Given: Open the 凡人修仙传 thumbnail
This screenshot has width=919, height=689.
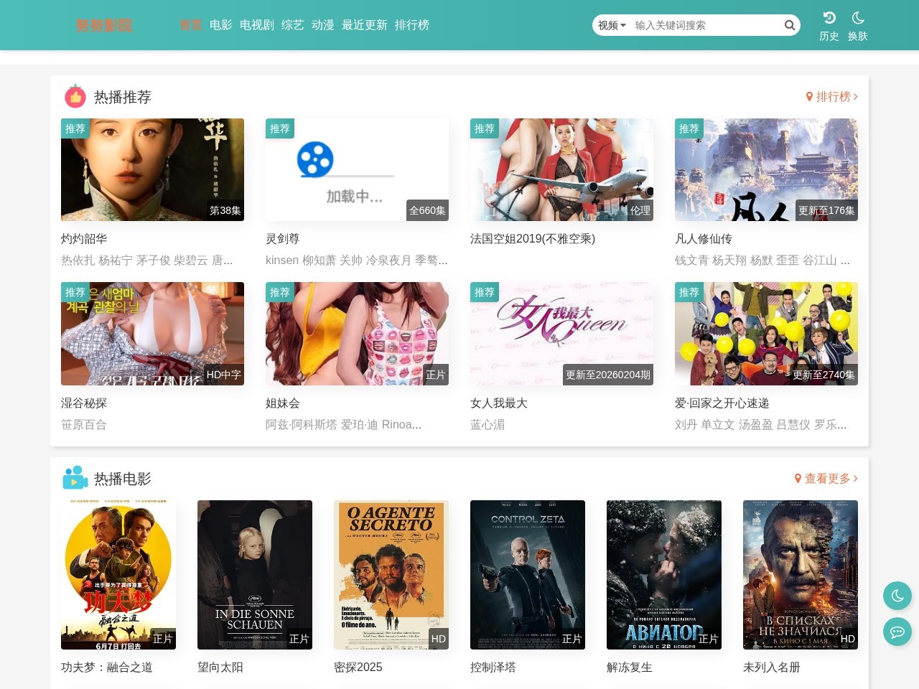Looking at the screenshot, I should 766,169.
